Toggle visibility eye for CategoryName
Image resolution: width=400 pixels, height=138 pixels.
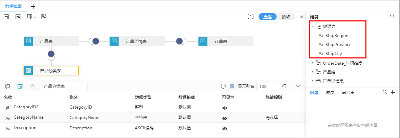(225, 118)
